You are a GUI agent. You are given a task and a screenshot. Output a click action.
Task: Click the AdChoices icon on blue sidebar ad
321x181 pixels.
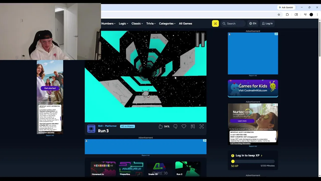coord(276,34)
